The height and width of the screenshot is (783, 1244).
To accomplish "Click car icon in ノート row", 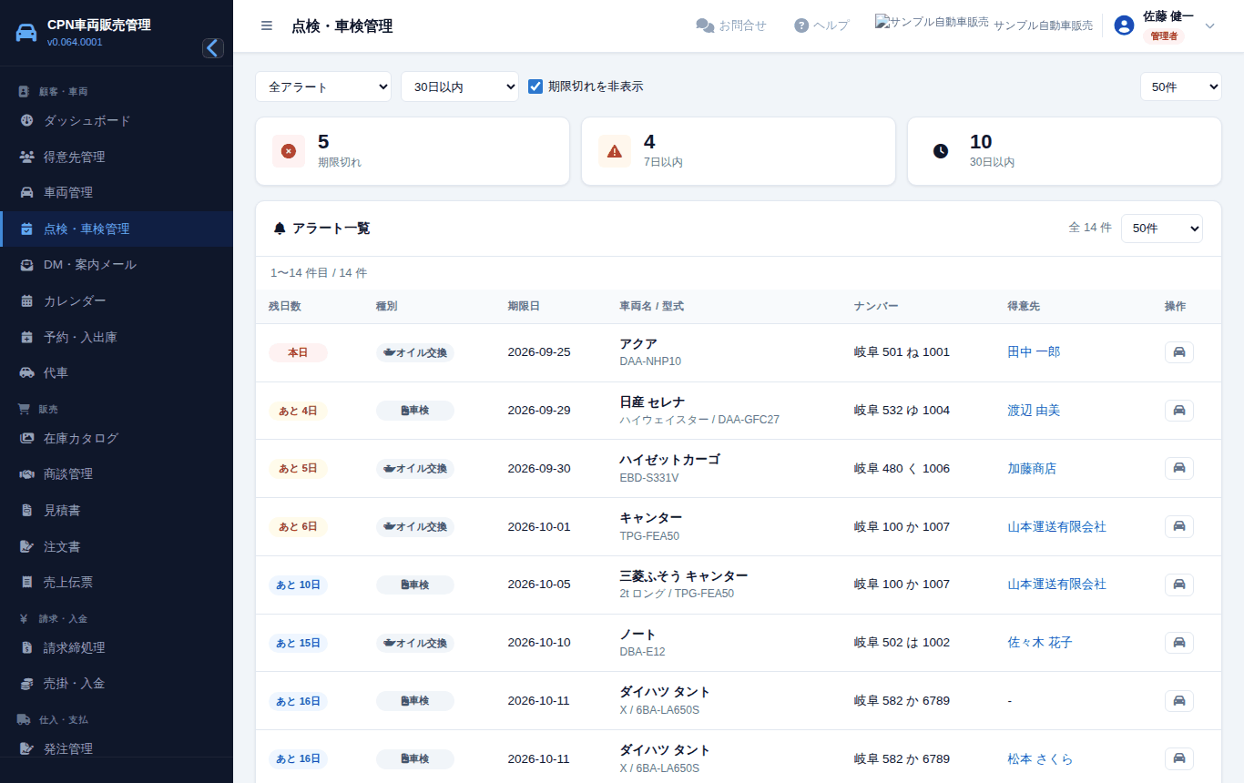I will [x=1178, y=643].
